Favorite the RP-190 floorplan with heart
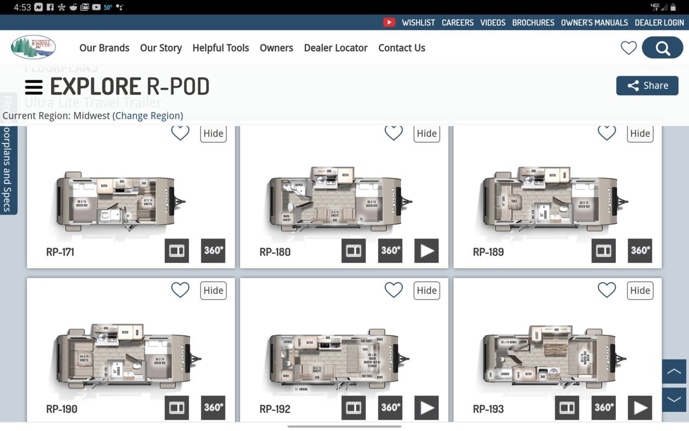 click(180, 290)
